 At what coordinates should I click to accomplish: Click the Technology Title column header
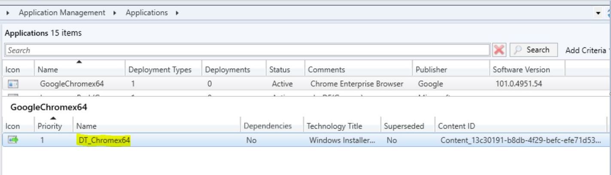[x=341, y=126]
